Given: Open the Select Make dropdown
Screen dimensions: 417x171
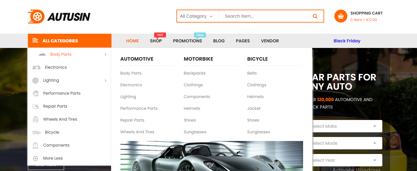Looking at the screenshot, I should coord(347,126).
